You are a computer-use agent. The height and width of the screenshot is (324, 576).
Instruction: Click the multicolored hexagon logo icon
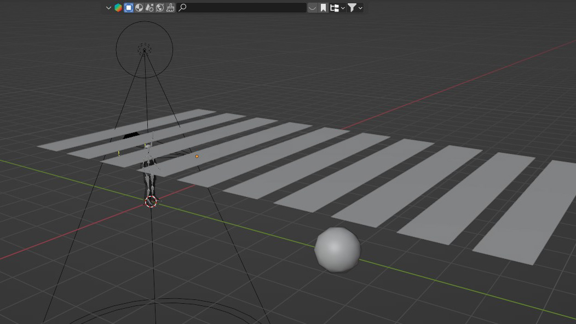(x=118, y=8)
